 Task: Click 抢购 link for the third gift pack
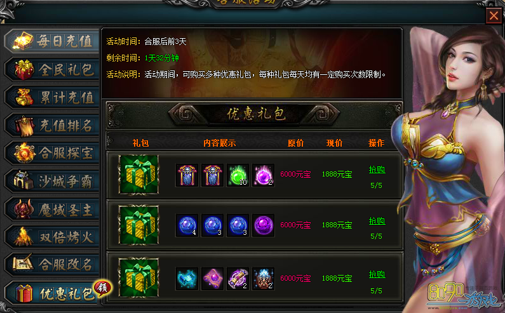[377, 274]
